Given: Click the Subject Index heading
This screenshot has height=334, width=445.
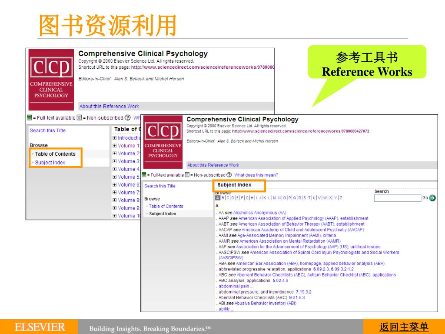Looking at the screenshot, I should (x=234, y=185).
